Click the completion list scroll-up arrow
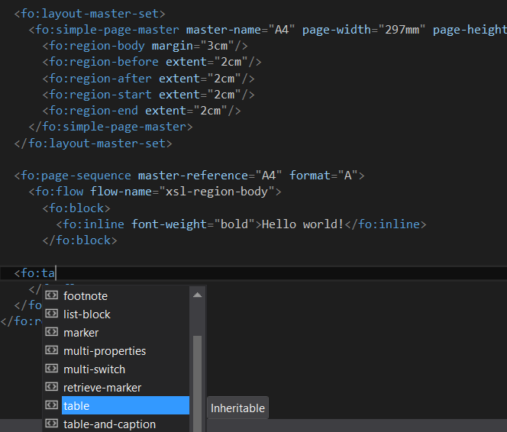Screen dimensions: 507x432 pos(198,295)
